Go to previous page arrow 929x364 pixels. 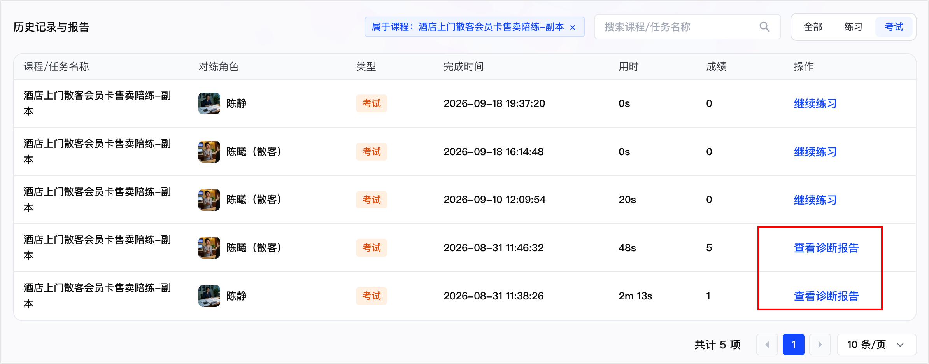[767, 345]
